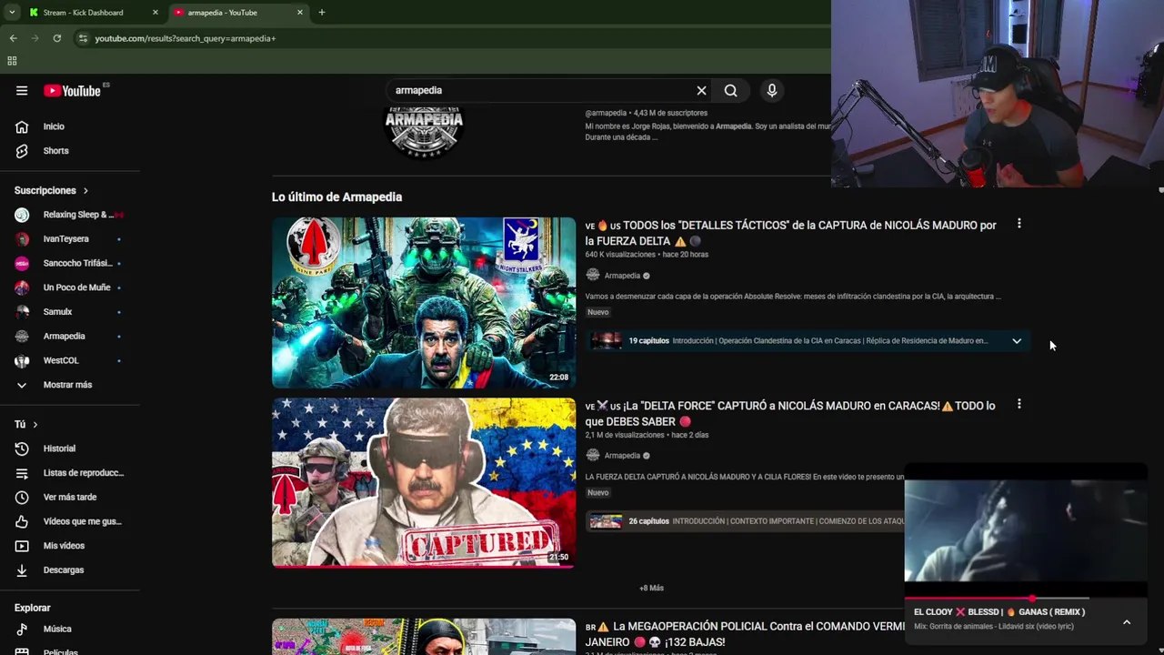
Task: Expand the Suscripciones section chevron
Action: point(85,191)
